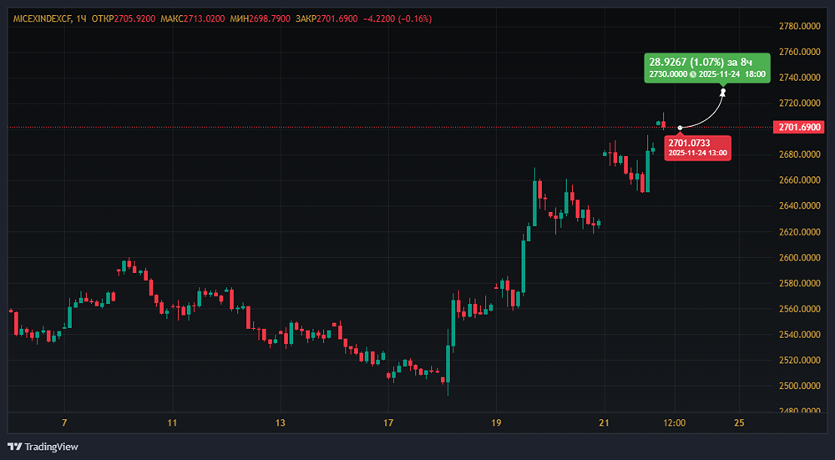835x460 pixels.
Task: Click the forecast arrow end point marker
Action: [722, 93]
